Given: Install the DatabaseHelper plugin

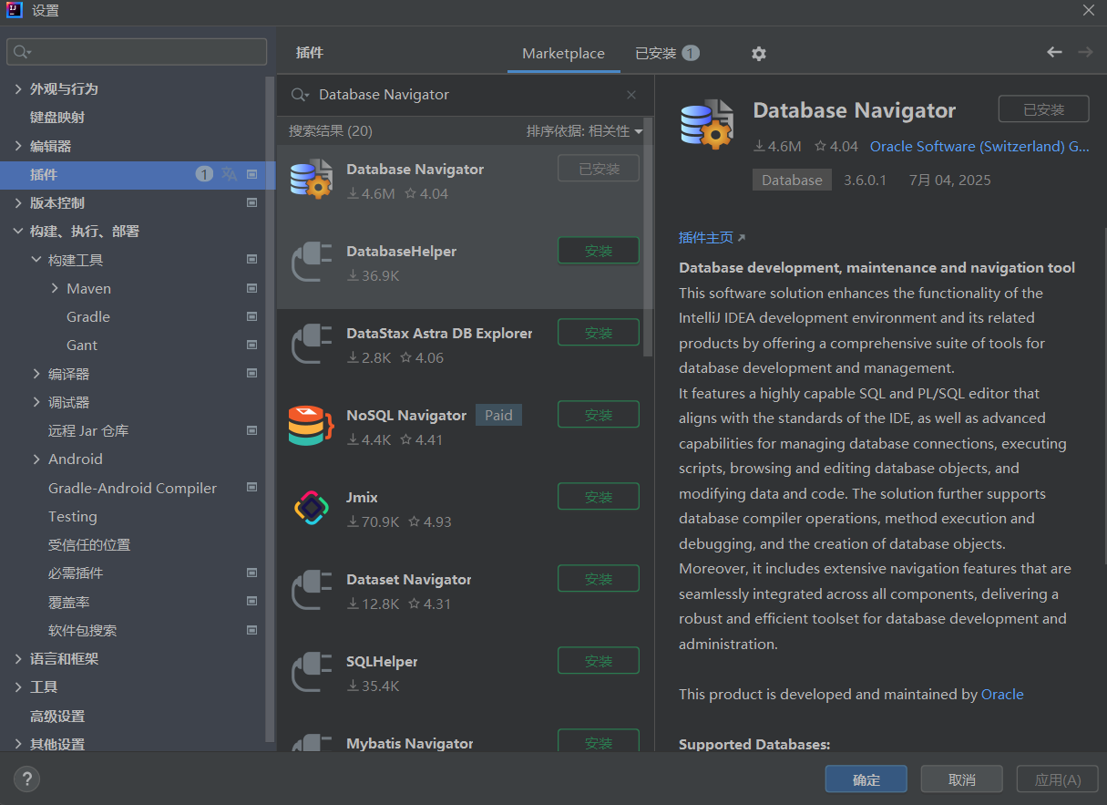Looking at the screenshot, I should coord(599,251).
